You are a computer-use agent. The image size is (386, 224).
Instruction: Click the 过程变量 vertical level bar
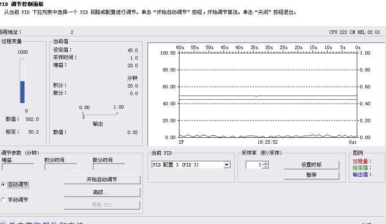[x=22, y=81]
